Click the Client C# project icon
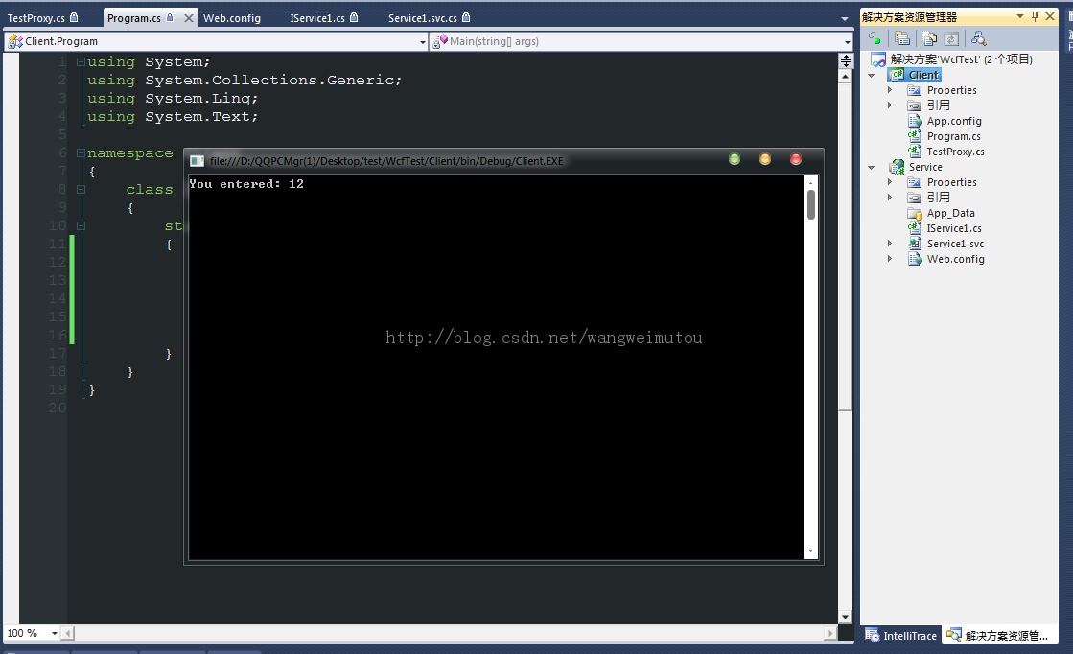This screenshot has width=1073, height=654. (x=898, y=75)
